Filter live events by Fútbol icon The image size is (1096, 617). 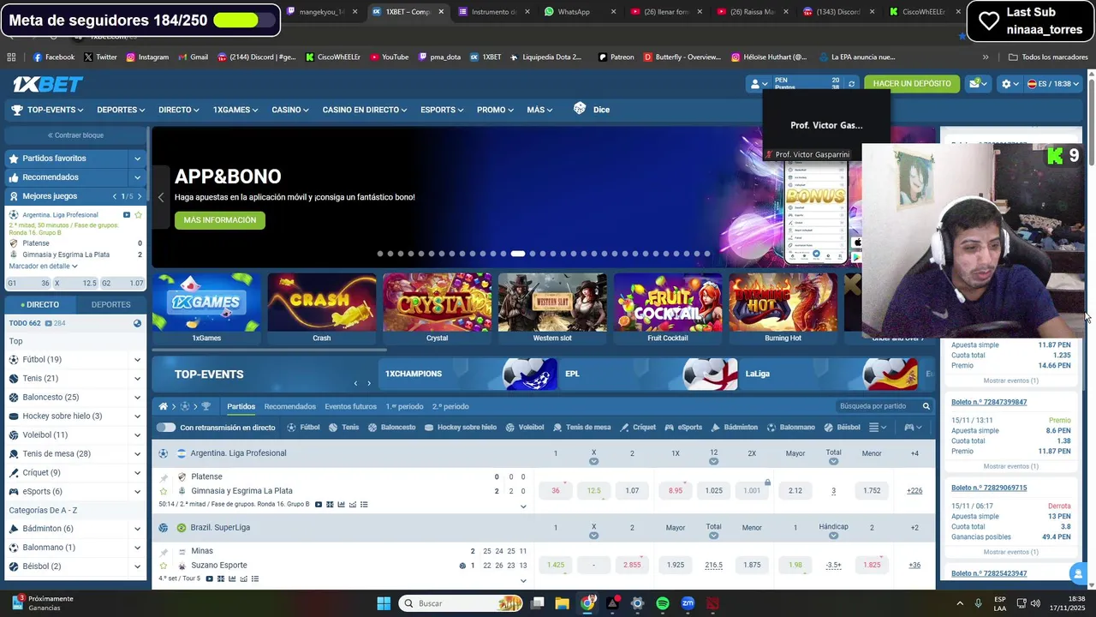point(291,428)
